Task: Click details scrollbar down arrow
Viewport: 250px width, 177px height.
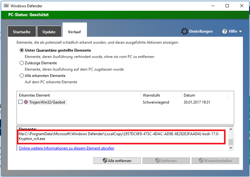Action: pos(231,148)
